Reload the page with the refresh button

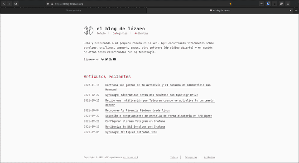16,4
